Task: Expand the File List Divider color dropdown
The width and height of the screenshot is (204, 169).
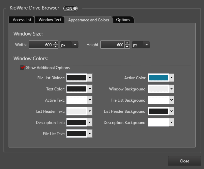Action: click(x=90, y=78)
